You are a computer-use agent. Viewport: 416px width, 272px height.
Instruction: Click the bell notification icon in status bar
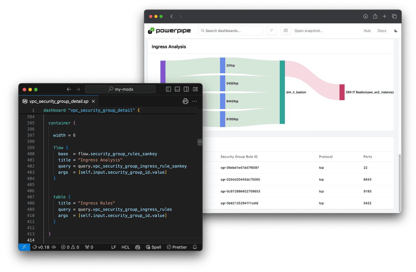pos(195,247)
